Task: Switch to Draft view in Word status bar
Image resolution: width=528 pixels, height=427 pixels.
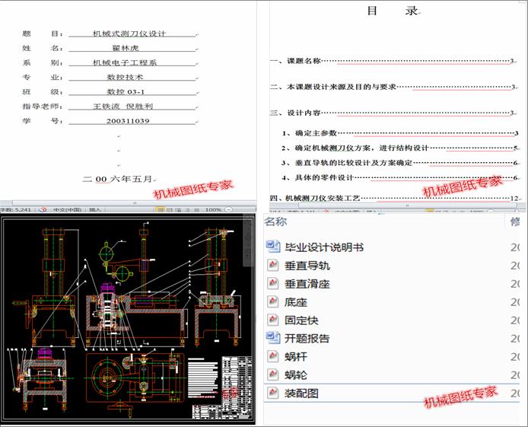Action: click(x=196, y=209)
